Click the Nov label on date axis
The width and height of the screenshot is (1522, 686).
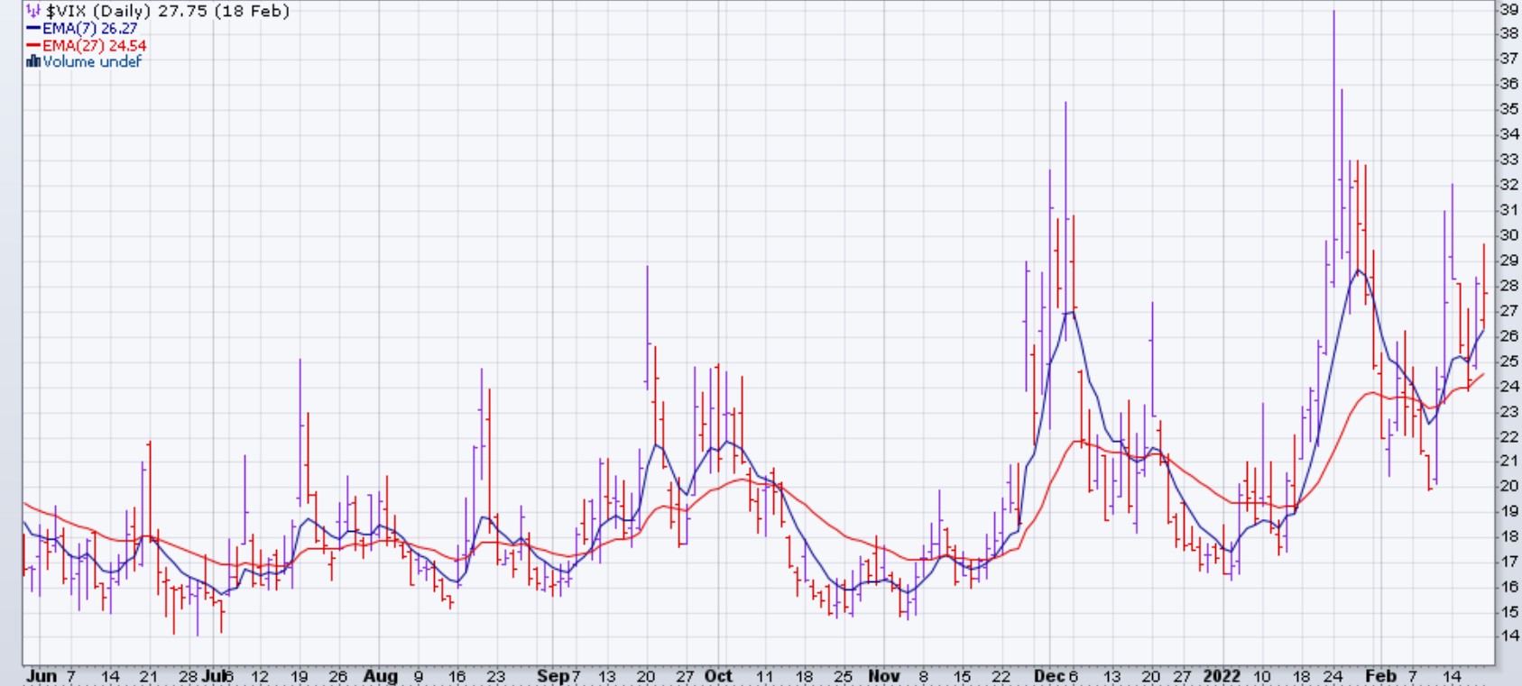pyautogui.click(x=883, y=676)
